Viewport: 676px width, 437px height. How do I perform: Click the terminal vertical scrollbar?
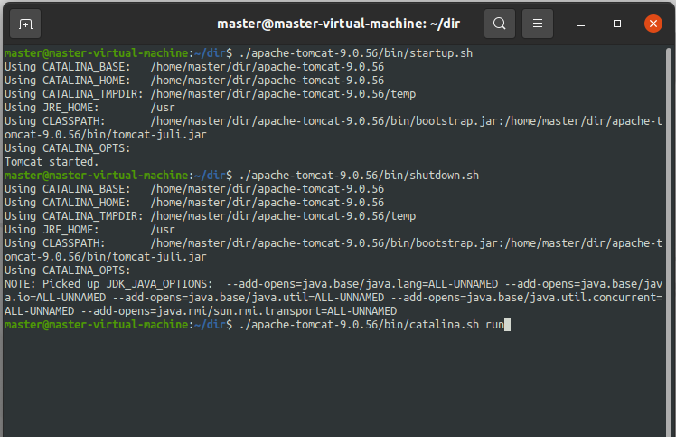coord(669,242)
